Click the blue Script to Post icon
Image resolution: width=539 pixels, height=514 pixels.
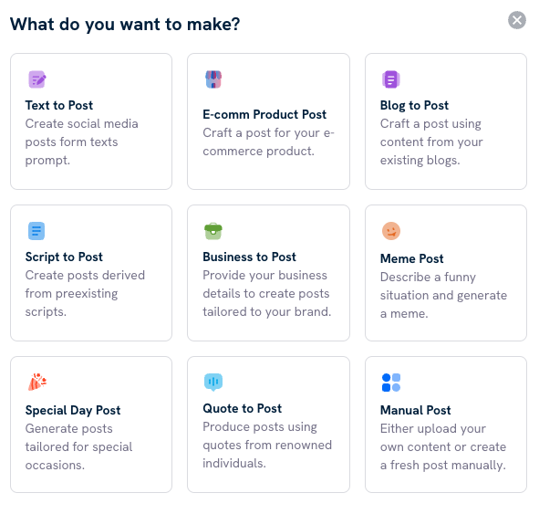click(36, 231)
